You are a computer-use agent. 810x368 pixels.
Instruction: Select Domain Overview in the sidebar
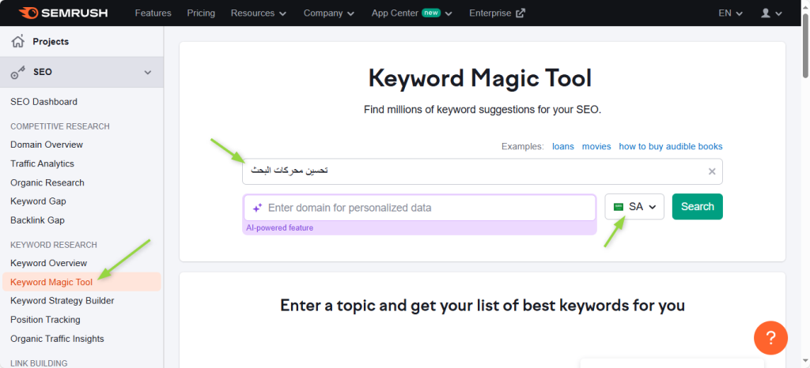point(47,145)
